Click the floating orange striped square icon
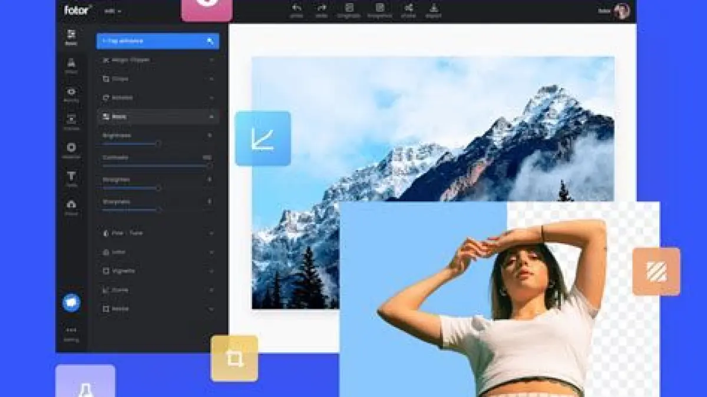This screenshot has width=707, height=397. click(656, 272)
